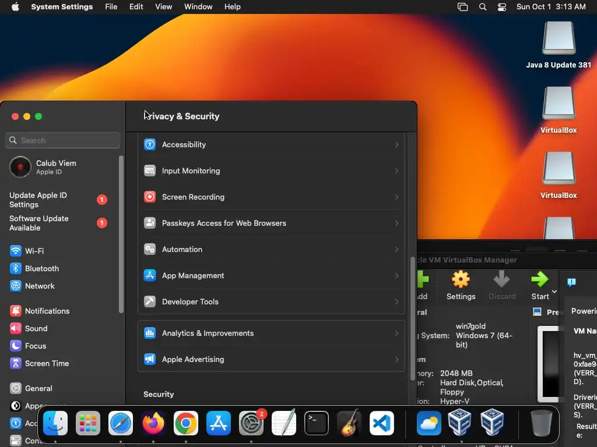Click the App Management icon
This screenshot has height=447, width=597.
click(150, 275)
